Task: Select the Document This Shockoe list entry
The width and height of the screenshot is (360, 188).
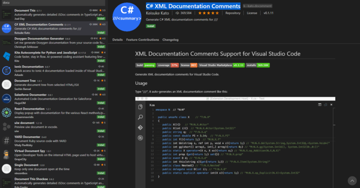Action: point(53,182)
